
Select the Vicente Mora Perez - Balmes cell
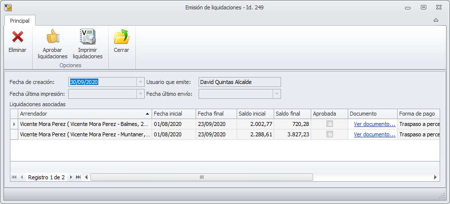click(85, 124)
